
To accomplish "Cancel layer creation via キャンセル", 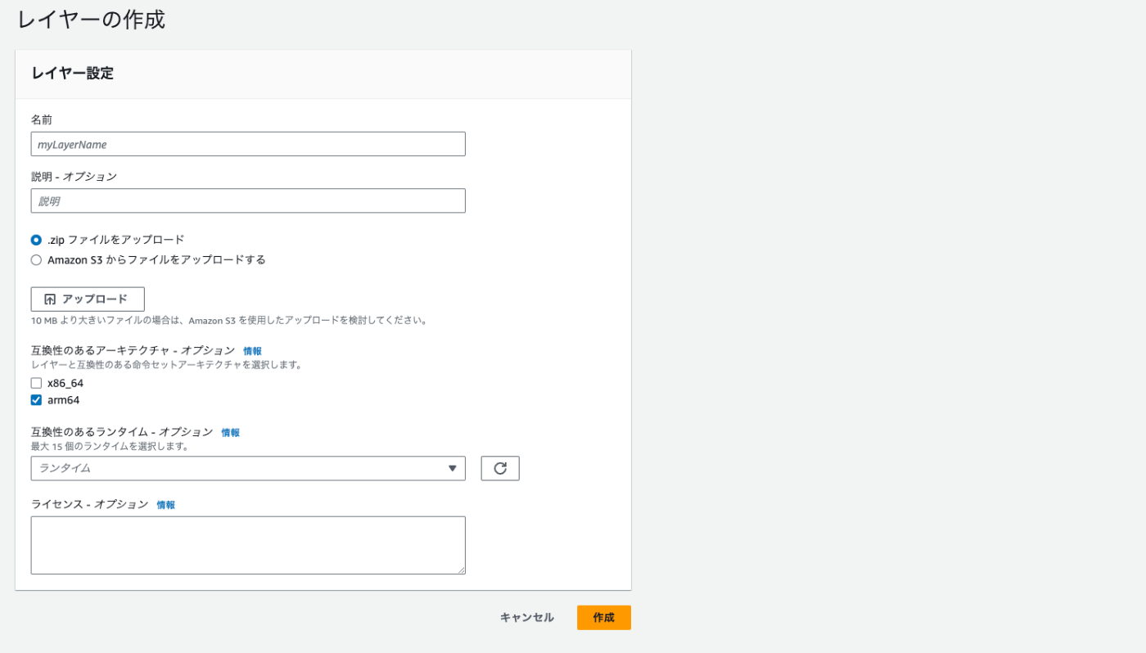I will click(527, 618).
